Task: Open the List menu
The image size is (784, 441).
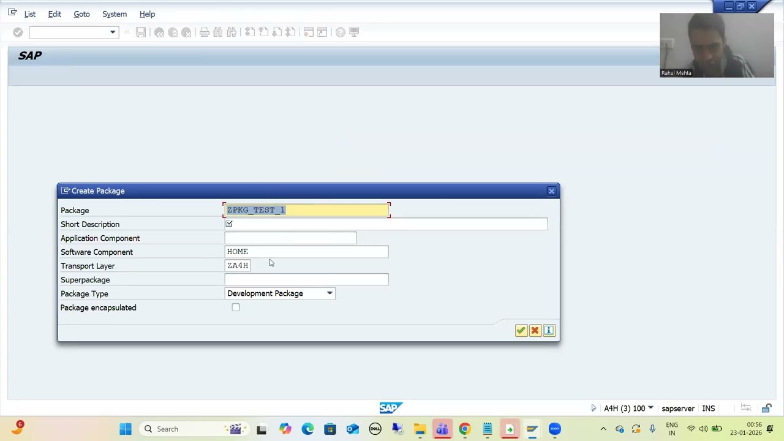Action: (x=30, y=14)
